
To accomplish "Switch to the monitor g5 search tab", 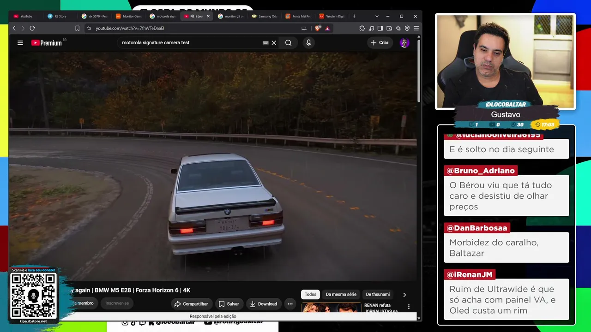I will 231,16.
